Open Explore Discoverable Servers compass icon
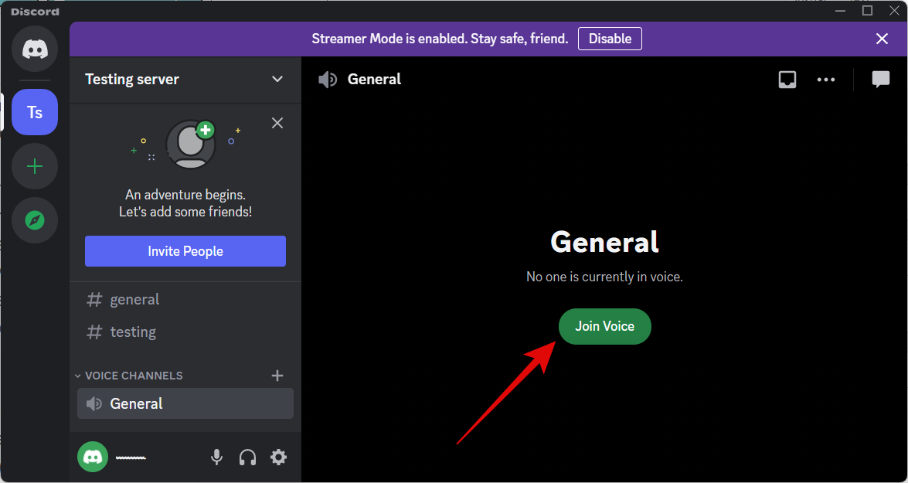908x483 pixels. 35,221
